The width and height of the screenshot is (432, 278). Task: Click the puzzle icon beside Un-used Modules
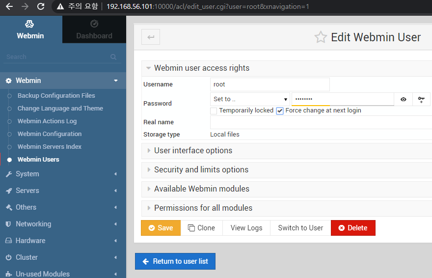coord(8,274)
